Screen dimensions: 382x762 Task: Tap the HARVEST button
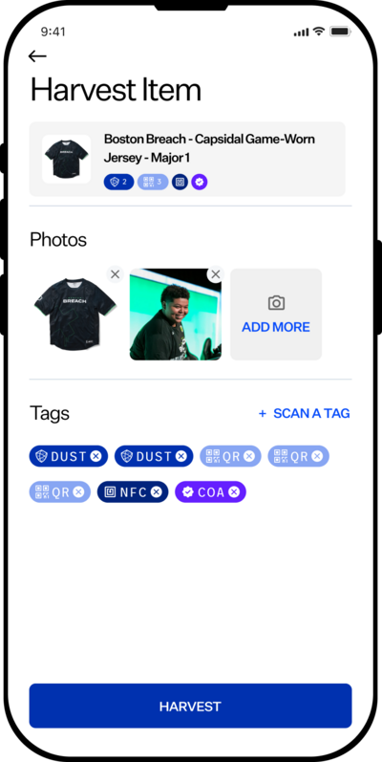[x=190, y=707]
